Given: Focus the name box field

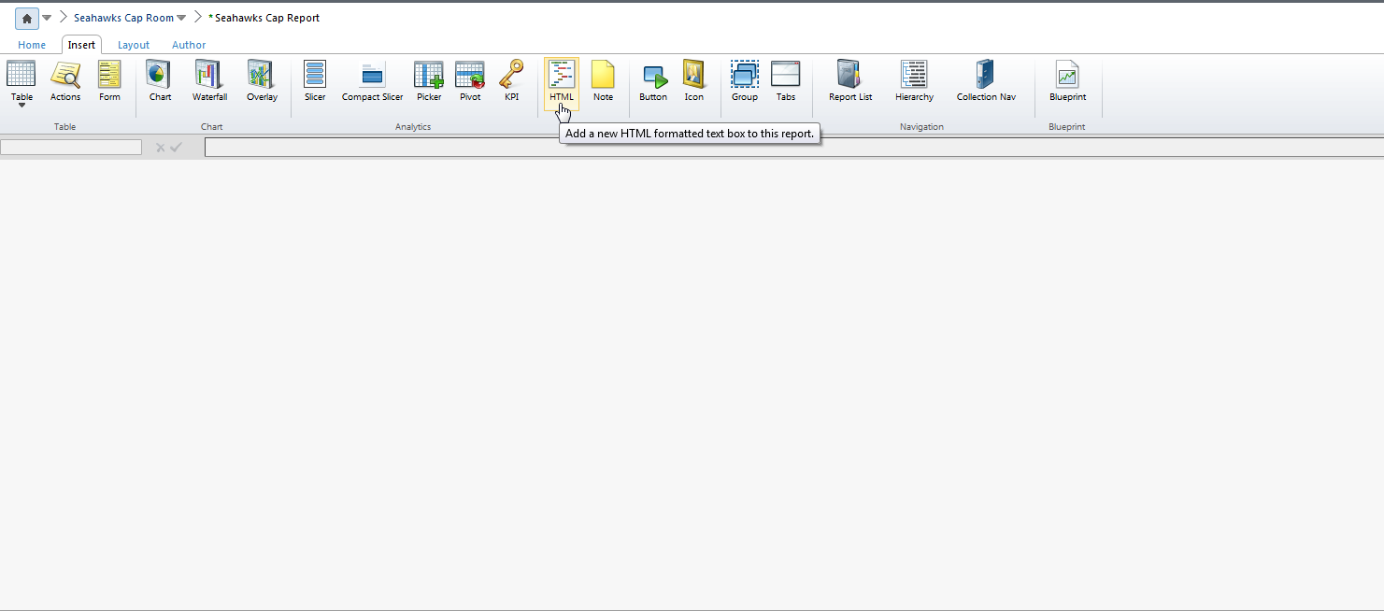Looking at the screenshot, I should pos(71,147).
